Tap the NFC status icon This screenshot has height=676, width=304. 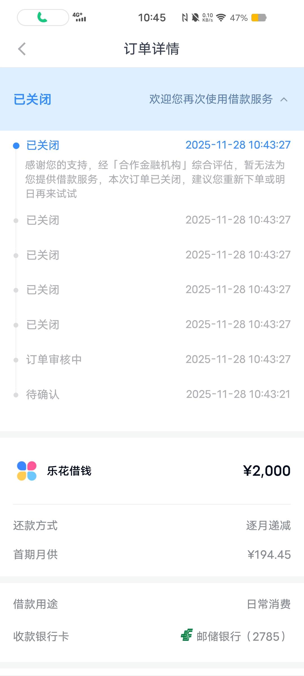point(185,18)
